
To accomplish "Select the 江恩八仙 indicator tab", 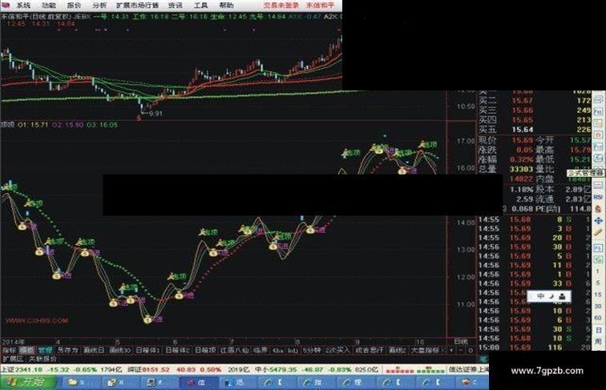I will [x=234, y=351].
